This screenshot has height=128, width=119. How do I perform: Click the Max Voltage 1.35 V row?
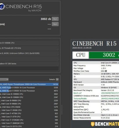click(x=96, y=68)
